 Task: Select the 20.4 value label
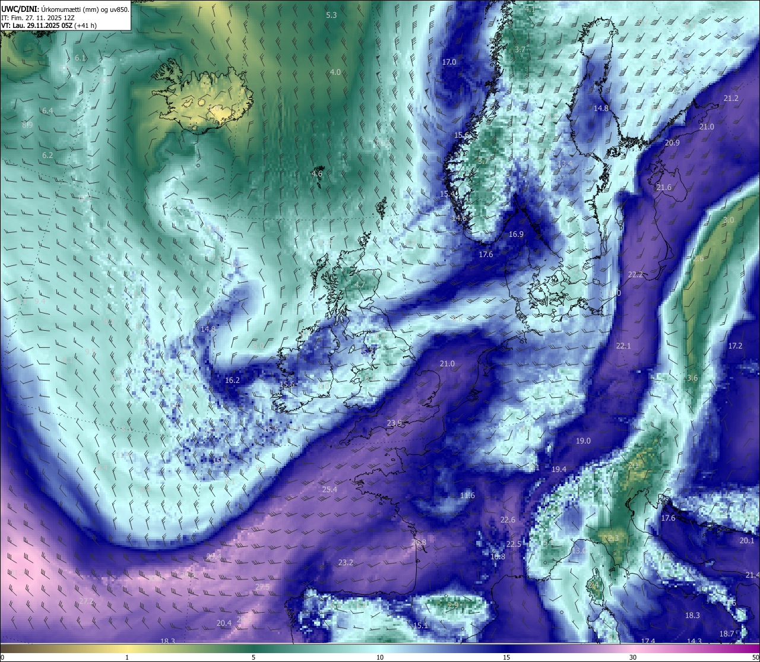[224, 623]
